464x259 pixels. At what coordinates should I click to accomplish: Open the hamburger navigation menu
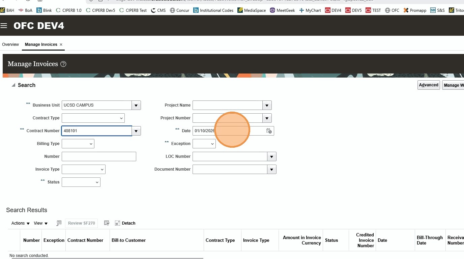(x=4, y=26)
